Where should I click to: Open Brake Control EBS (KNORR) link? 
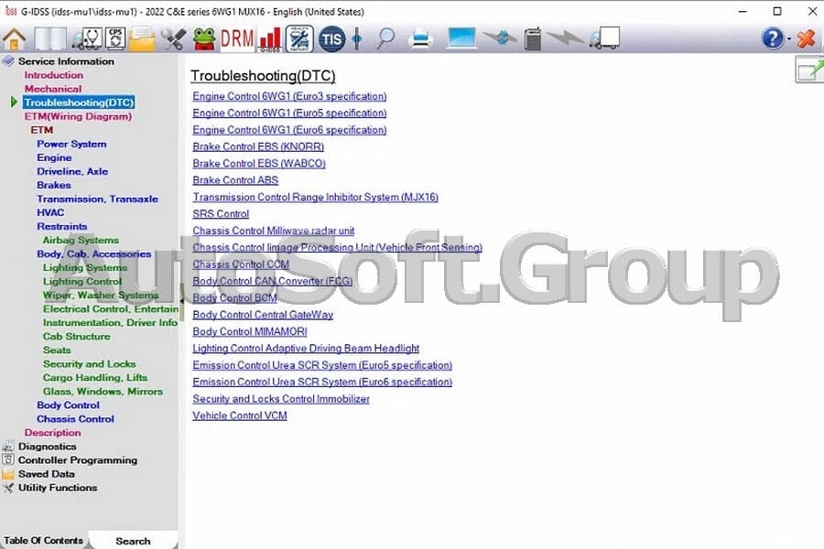(258, 146)
